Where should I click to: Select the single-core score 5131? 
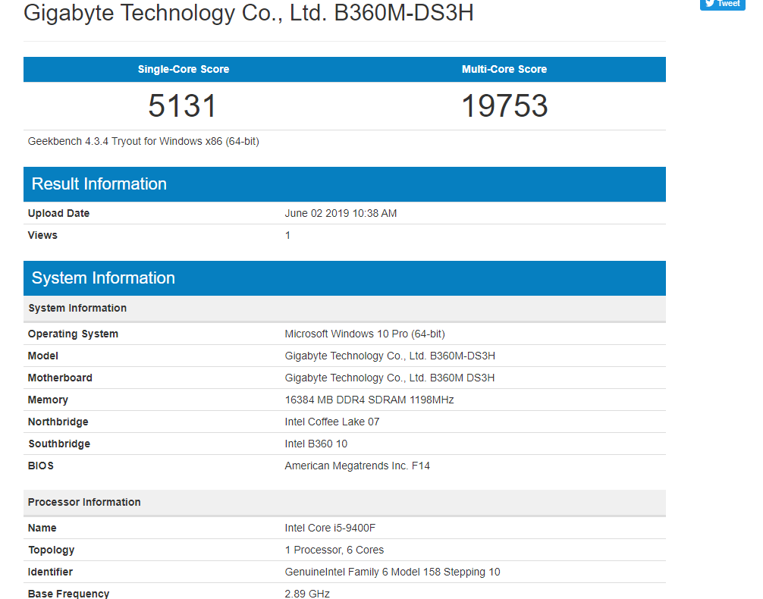183,105
